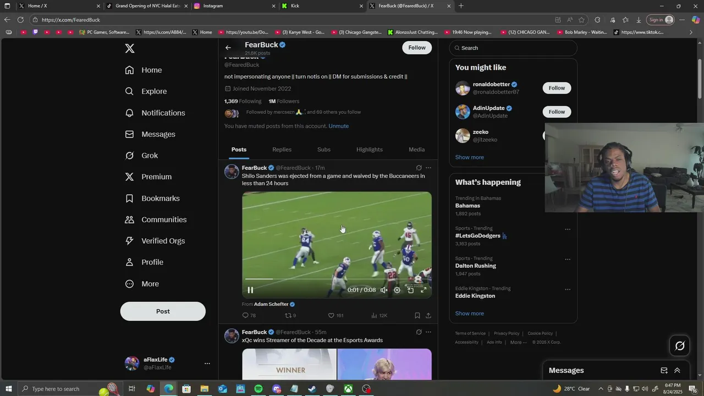Open the more options on the Shilo Sanders post

[428, 168]
